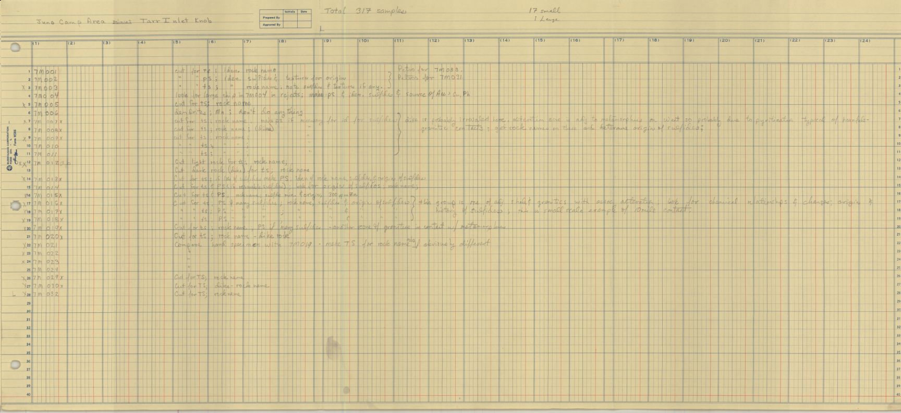Click "Cut for TS; dike - rock name"
The image size is (901, 413).
[x=222, y=286]
